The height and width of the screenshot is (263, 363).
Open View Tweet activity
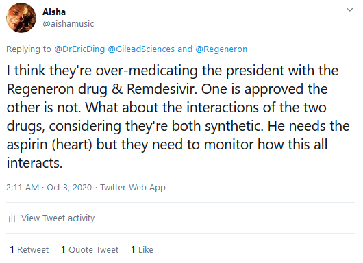point(58,218)
